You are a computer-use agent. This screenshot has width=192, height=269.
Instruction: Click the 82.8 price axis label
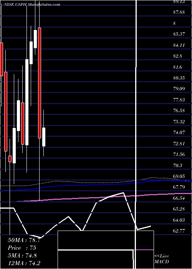pos(177,56)
